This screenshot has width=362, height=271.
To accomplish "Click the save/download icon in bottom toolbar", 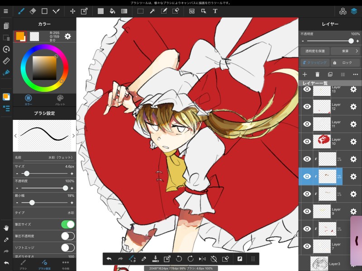I will [156, 259].
